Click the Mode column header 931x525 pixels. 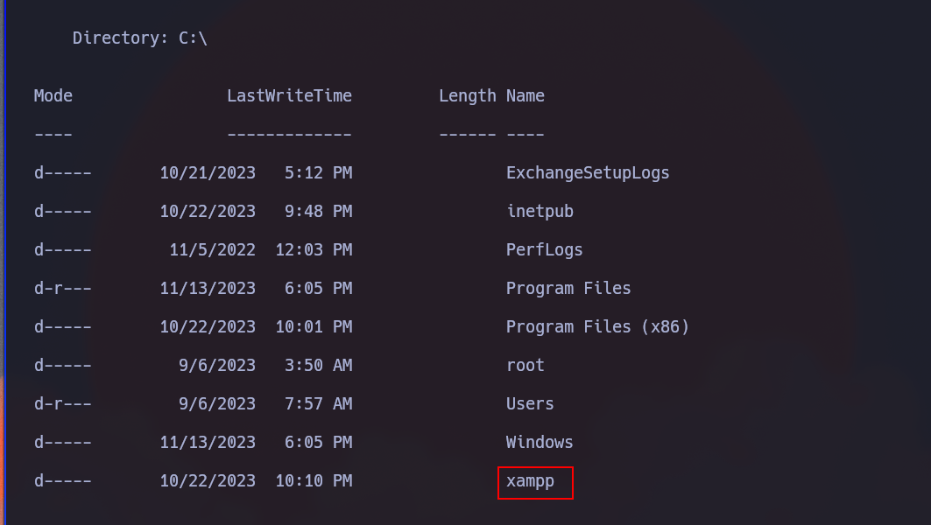[x=53, y=95]
